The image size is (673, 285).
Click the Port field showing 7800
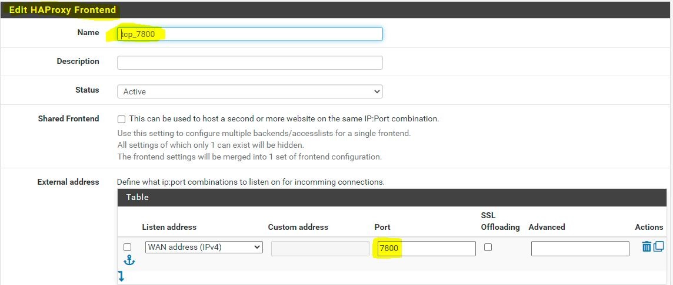point(426,249)
